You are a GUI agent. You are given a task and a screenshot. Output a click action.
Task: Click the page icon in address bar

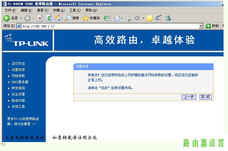pyautogui.click(x=19, y=26)
